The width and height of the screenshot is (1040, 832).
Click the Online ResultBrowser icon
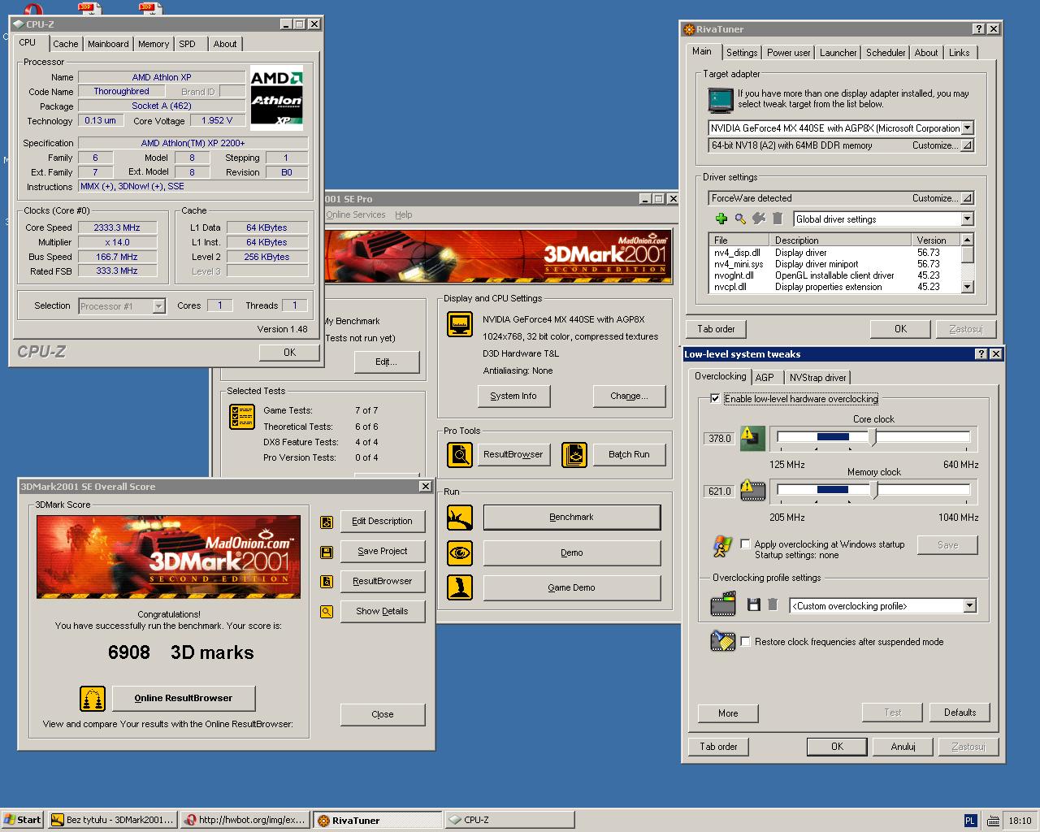tap(93, 699)
